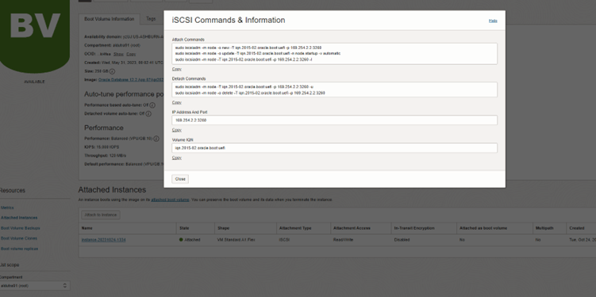The height and width of the screenshot is (297, 596).
Task: Click the AVAILABLE status label
Action: [34, 82]
